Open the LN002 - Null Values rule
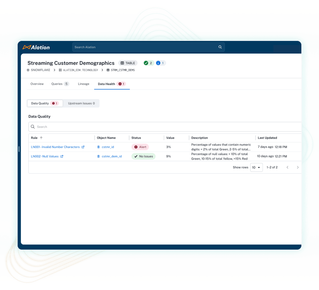Screen dimensions: 319x290 [x=45, y=156]
